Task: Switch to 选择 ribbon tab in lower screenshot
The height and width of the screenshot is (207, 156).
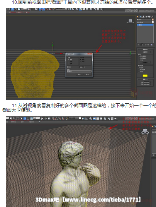Action: pyautogui.click(x=22, y=122)
